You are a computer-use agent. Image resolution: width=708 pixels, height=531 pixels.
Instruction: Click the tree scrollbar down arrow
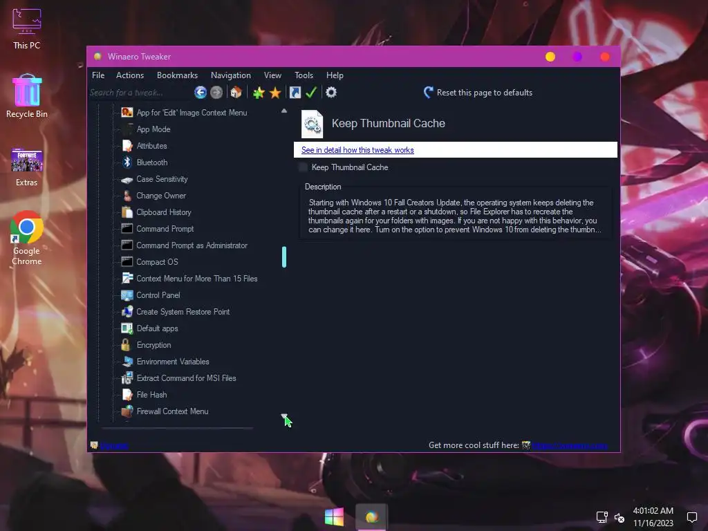(284, 416)
